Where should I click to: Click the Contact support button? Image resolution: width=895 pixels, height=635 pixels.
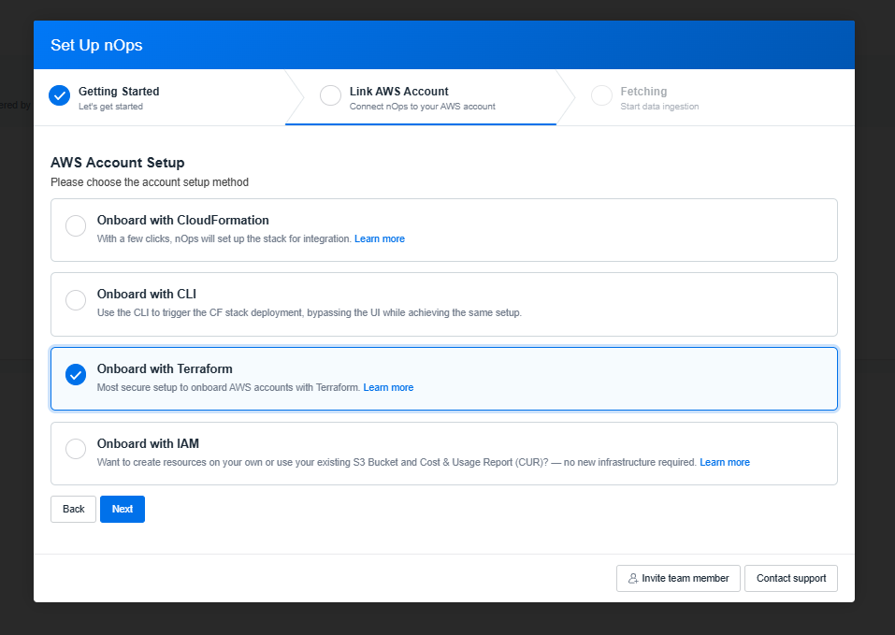pos(791,579)
